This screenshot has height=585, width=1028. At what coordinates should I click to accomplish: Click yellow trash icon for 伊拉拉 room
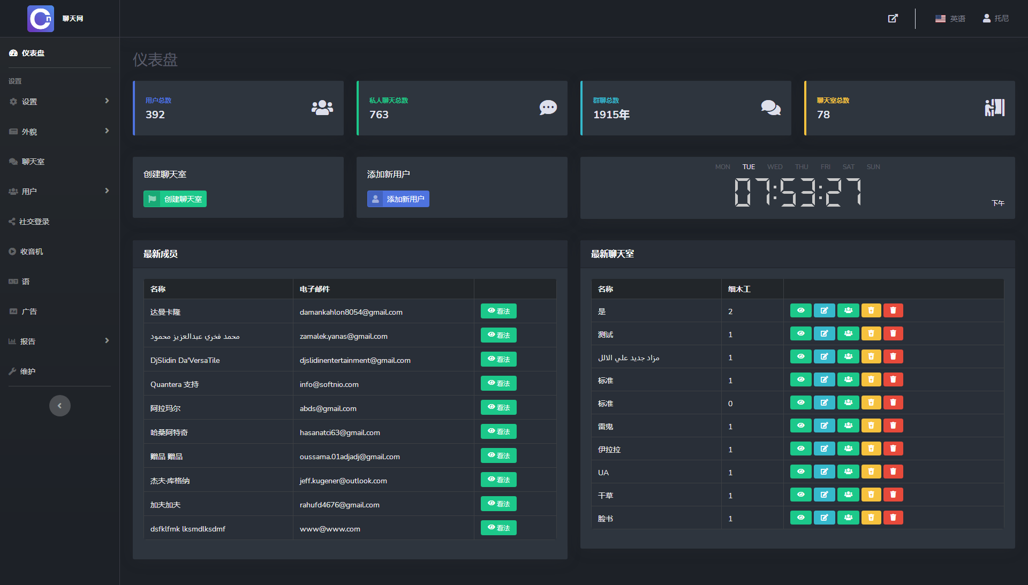coord(871,449)
